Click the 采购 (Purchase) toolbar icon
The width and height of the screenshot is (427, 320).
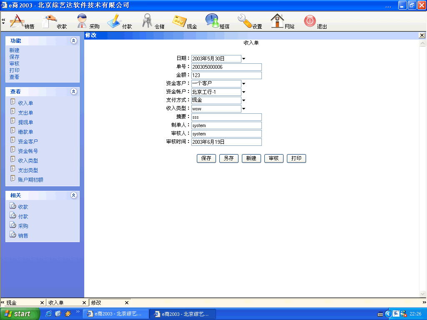point(83,21)
